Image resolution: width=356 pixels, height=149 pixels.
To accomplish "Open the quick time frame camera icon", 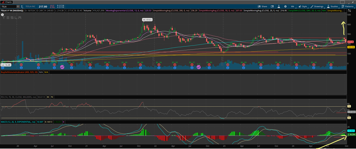I will (x=272, y=7).
